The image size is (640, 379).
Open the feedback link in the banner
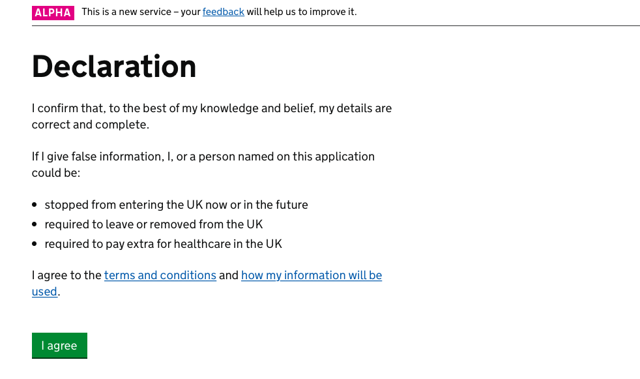(x=224, y=12)
